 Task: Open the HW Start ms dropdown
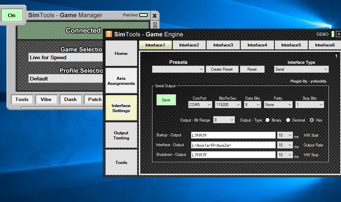285,135
